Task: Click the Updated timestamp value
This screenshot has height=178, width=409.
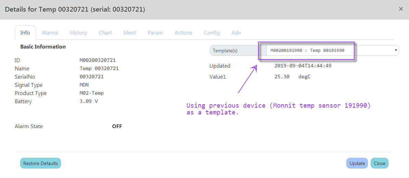Action: [x=303, y=66]
